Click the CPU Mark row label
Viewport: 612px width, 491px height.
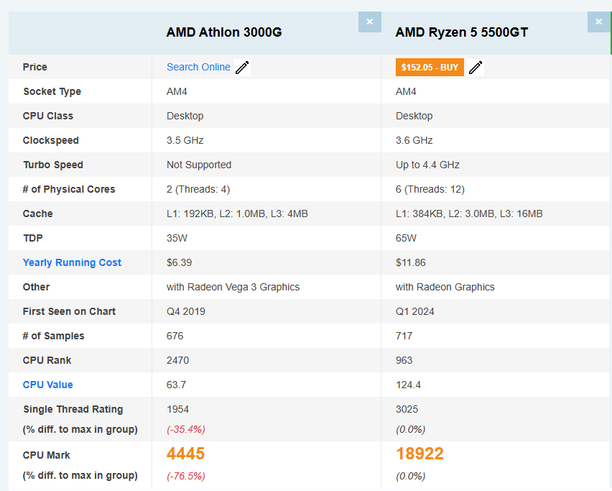(x=46, y=455)
